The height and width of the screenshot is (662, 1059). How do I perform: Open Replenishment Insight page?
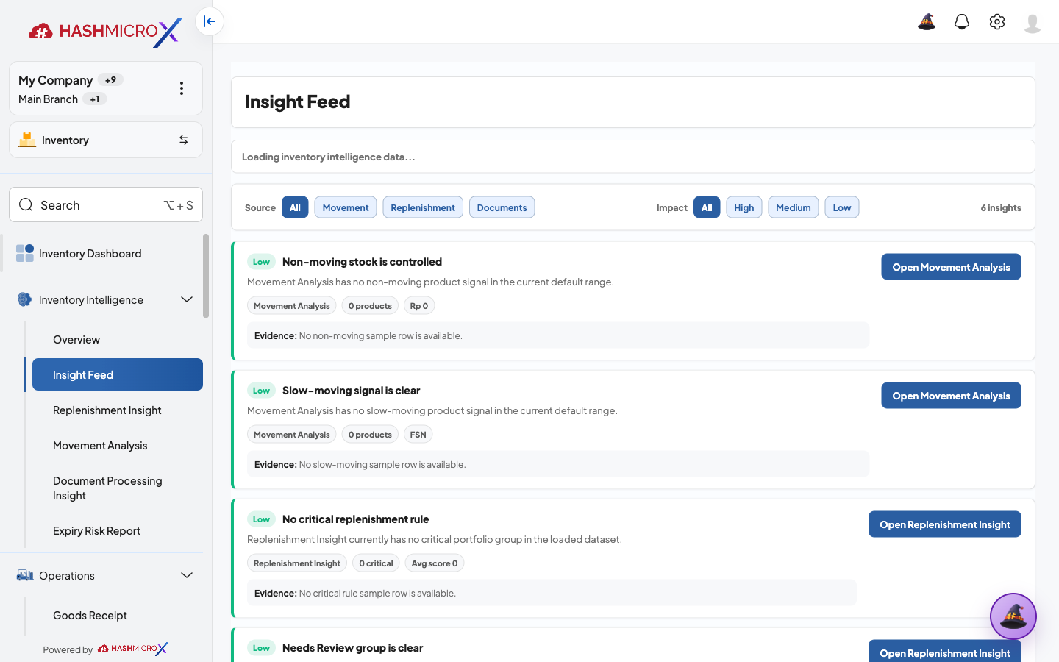[118, 410]
